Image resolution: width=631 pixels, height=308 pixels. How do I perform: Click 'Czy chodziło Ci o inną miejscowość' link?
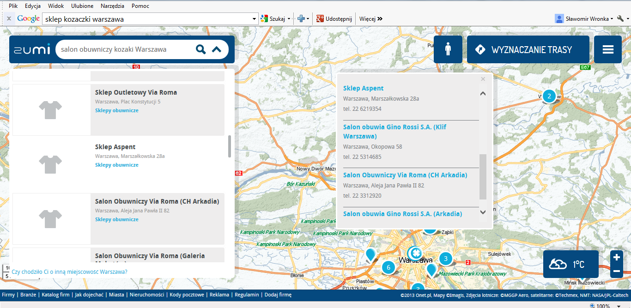click(70, 272)
